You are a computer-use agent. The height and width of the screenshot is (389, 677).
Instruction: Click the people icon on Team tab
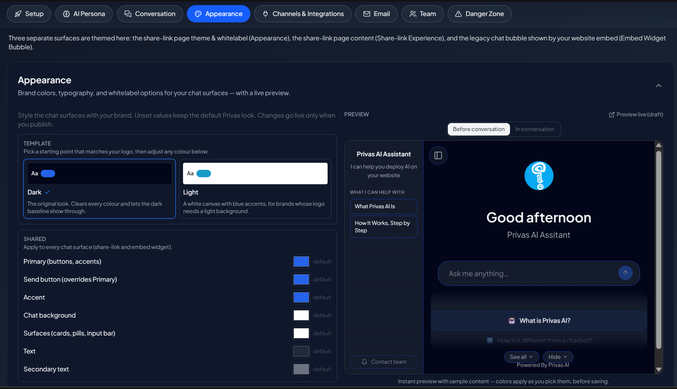point(413,14)
